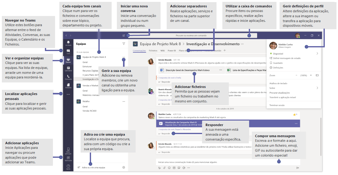The image size is (338, 175).
Task: Click the Iniciar uma nova conversa box
Action: [x=228, y=162]
